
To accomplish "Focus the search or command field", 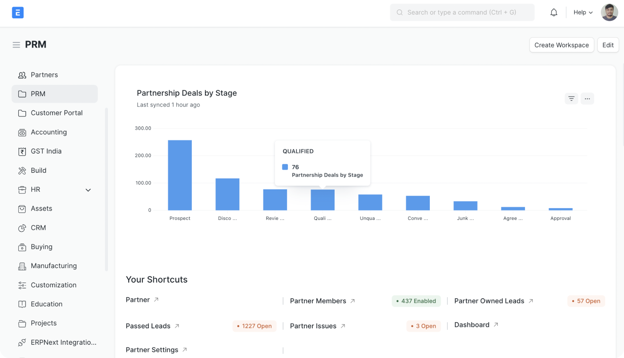I will point(462,13).
